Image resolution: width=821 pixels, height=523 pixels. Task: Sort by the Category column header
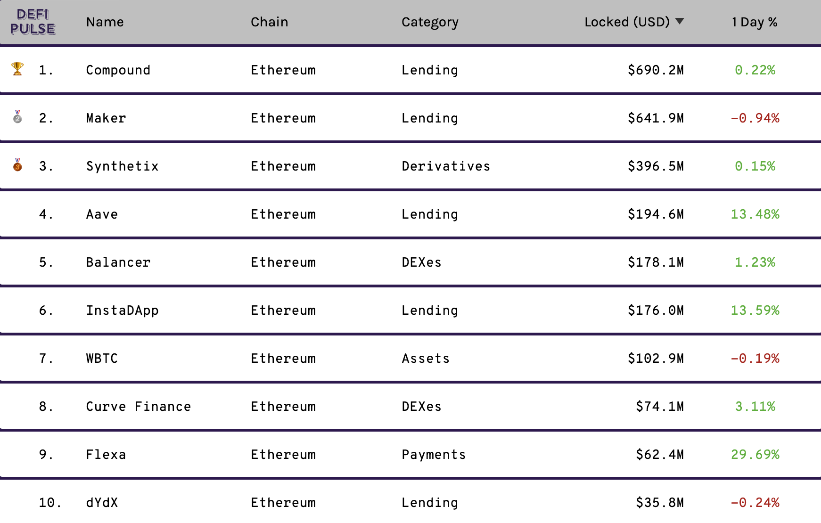coord(430,23)
